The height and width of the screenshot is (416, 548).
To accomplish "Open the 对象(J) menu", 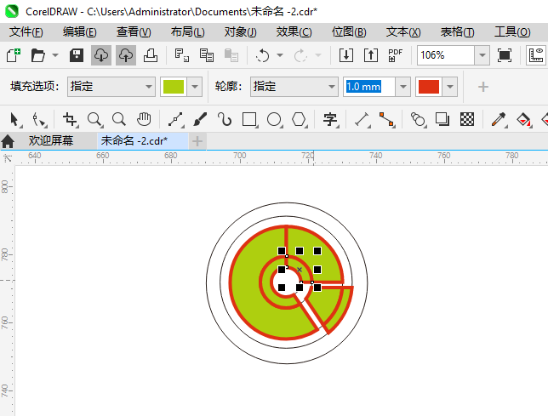I will [x=241, y=32].
